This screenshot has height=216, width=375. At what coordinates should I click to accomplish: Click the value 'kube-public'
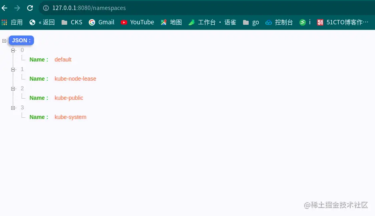coord(69,98)
